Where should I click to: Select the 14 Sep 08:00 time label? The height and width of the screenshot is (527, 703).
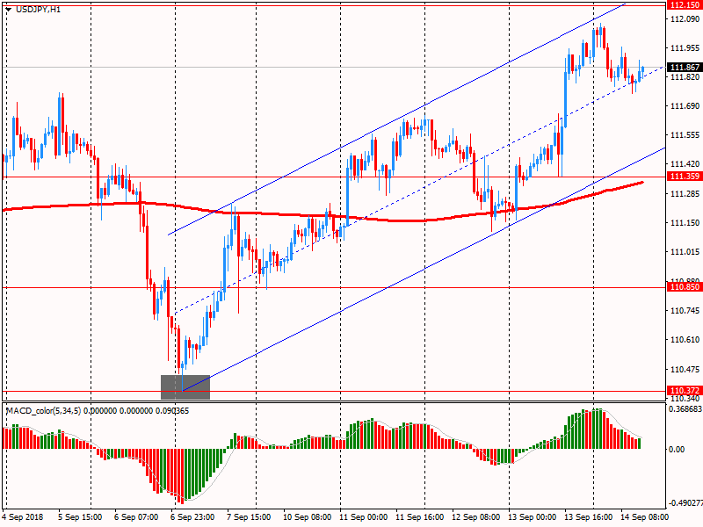[644, 517]
